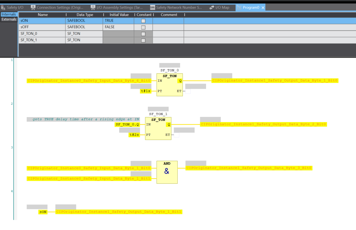Image resolution: width=356 pixels, height=230 pixels.
Task: Select Safety_Output_Data_Byte_3_Bit0 output variable
Action: click(x=249, y=168)
